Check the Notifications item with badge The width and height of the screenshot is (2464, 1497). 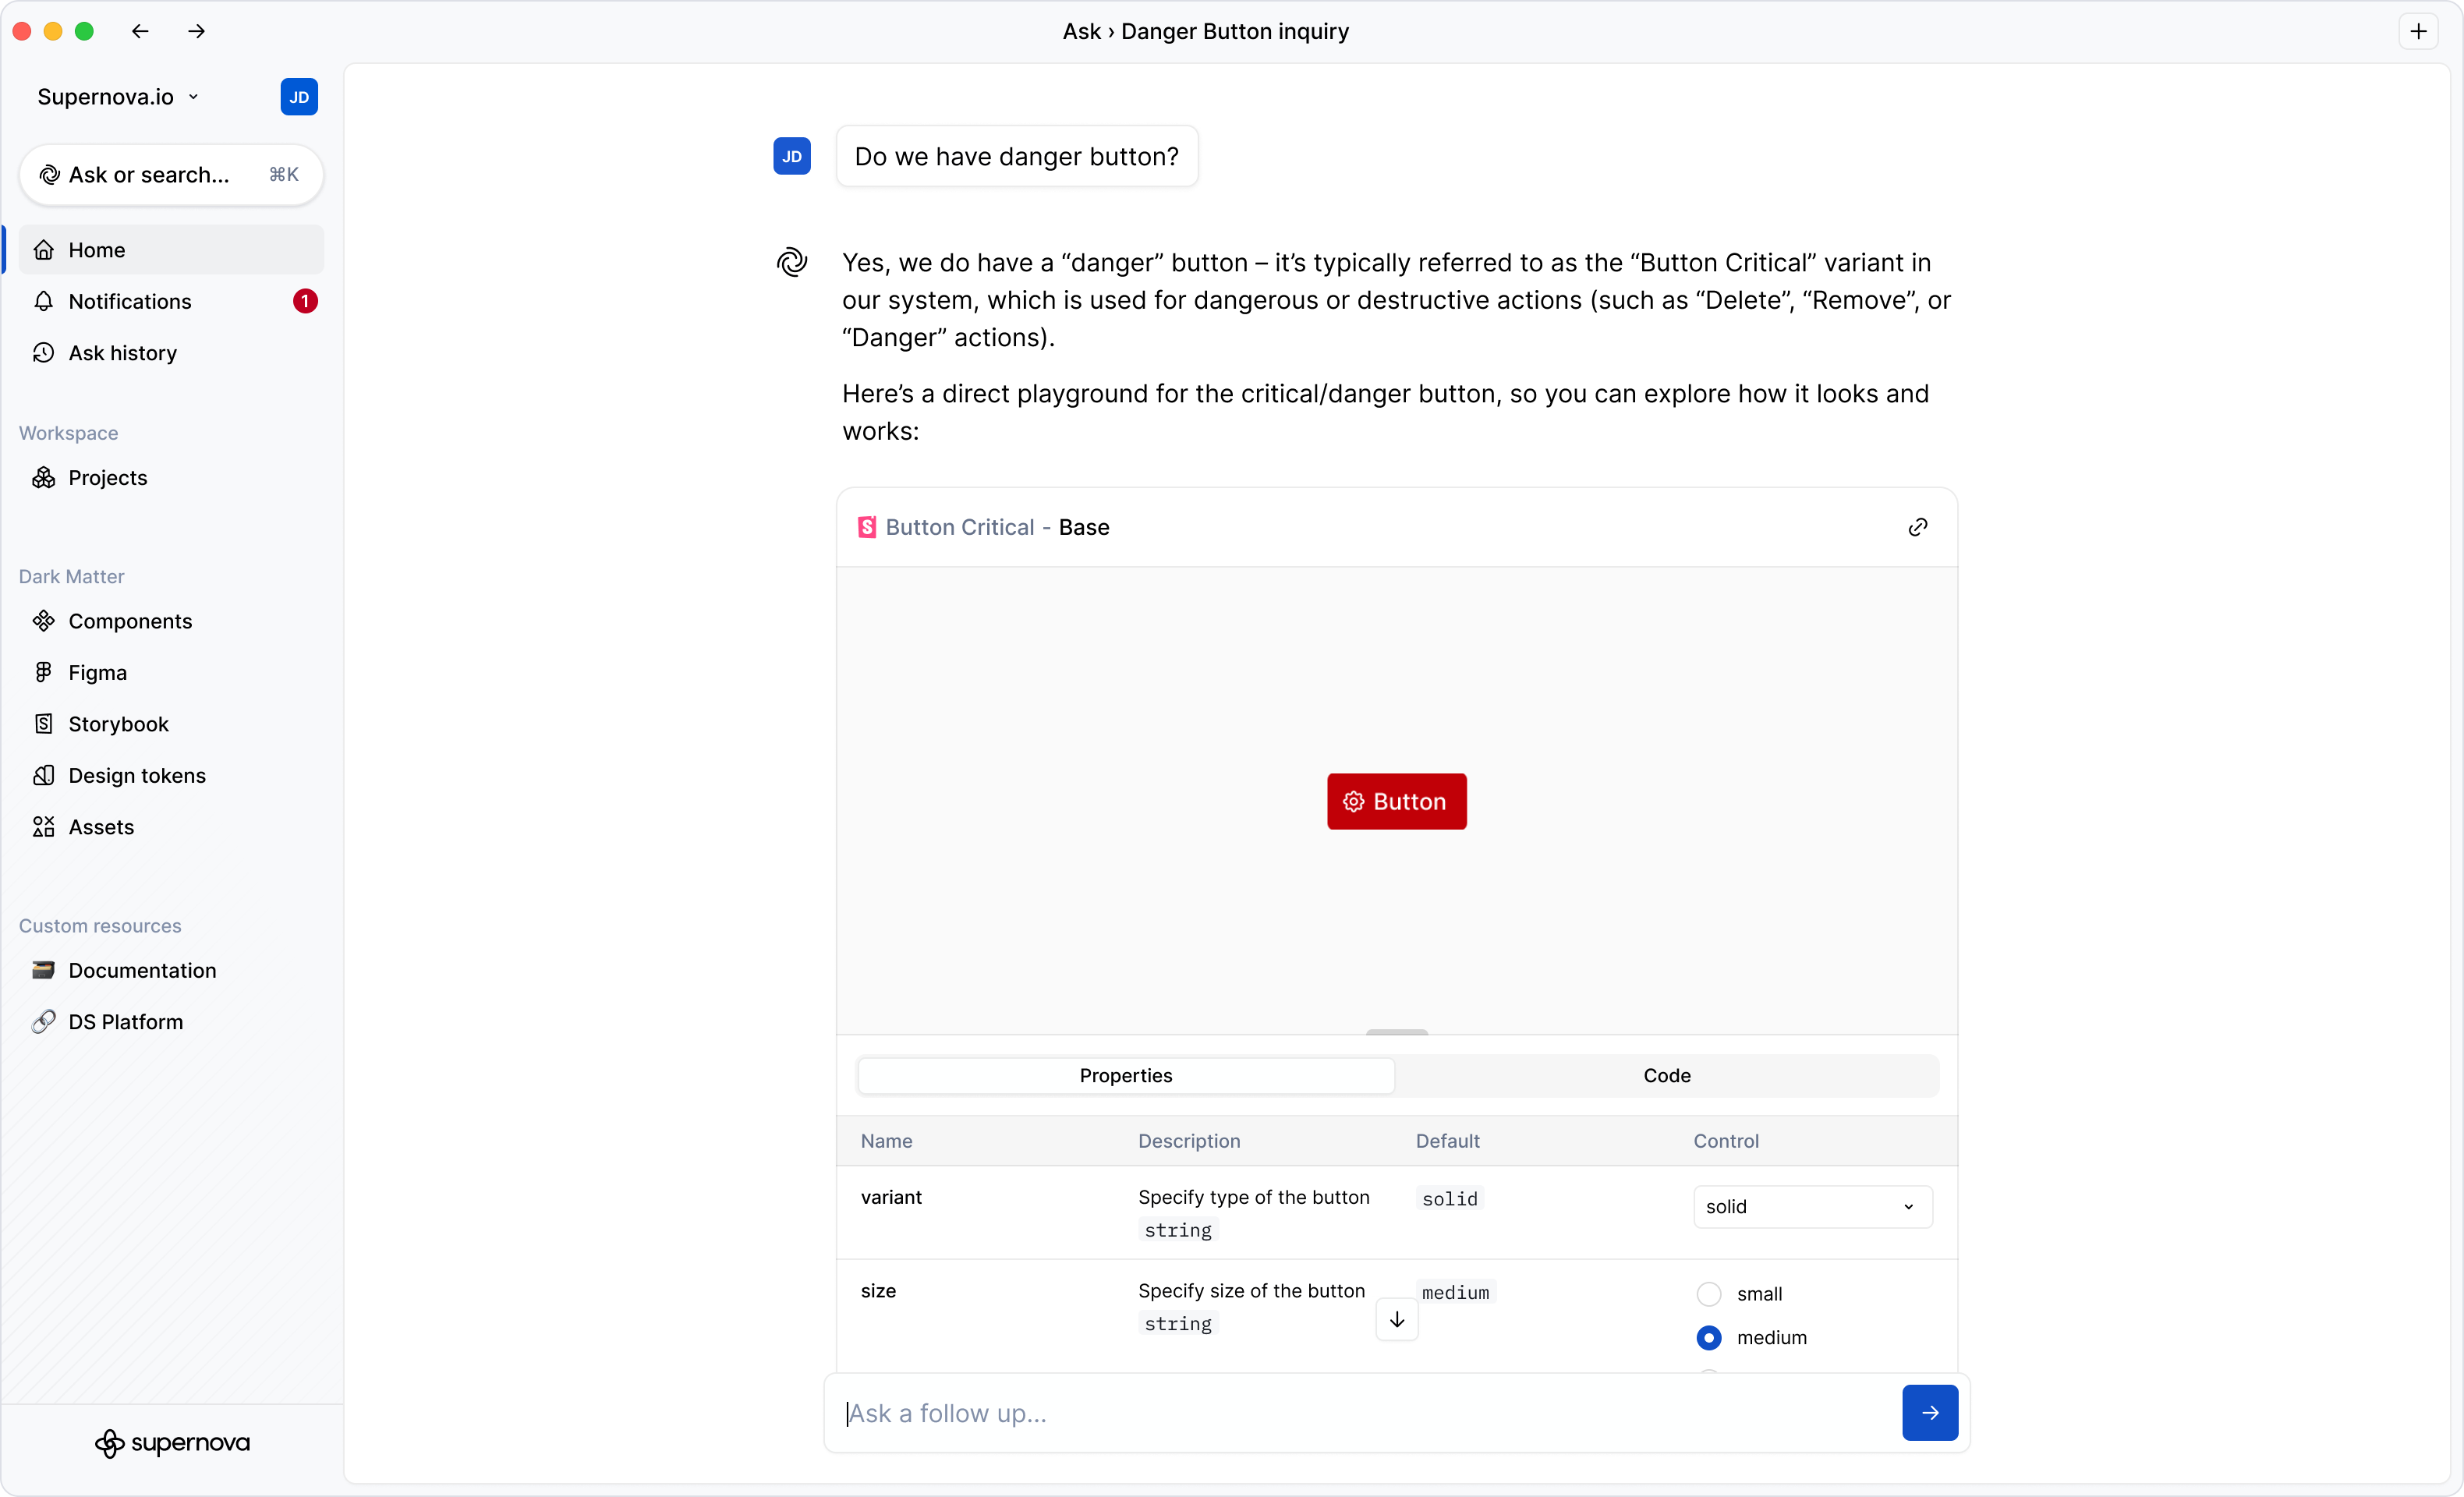pos(131,301)
